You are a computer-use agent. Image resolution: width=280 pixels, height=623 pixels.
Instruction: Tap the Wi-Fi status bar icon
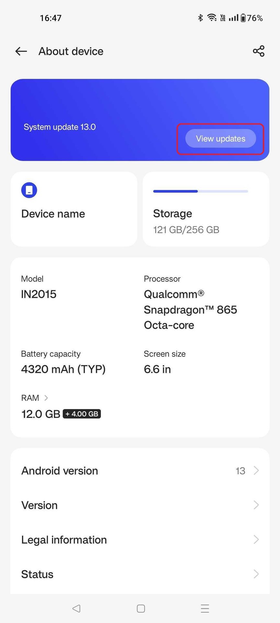coord(212,18)
